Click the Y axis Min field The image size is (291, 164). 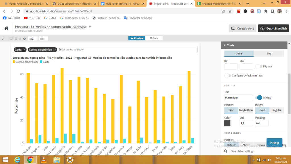point(231,67)
